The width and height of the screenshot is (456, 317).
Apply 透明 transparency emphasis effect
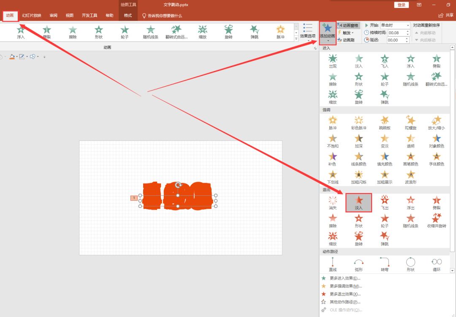[410, 141]
